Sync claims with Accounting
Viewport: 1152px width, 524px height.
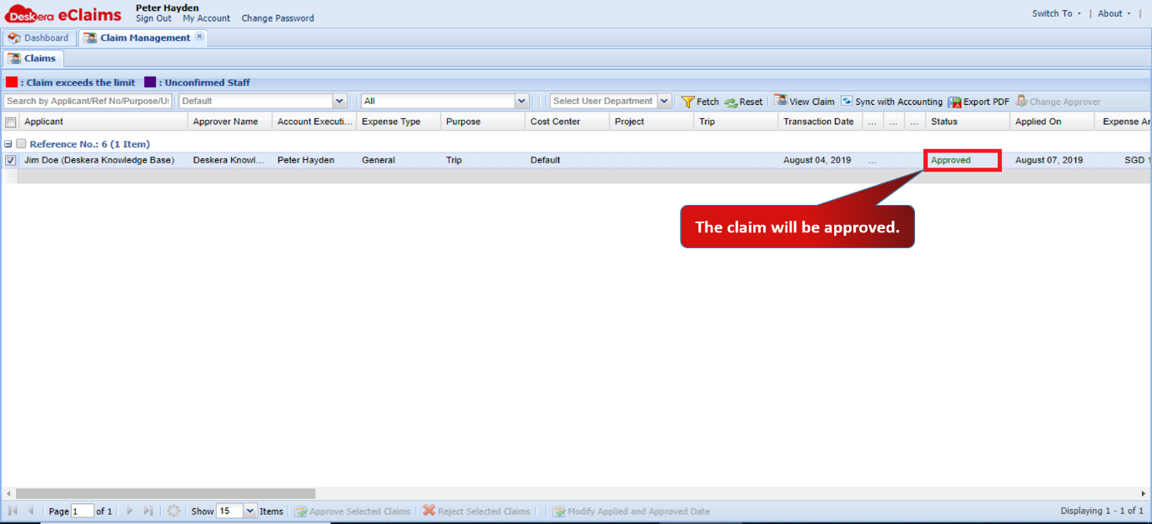click(891, 102)
